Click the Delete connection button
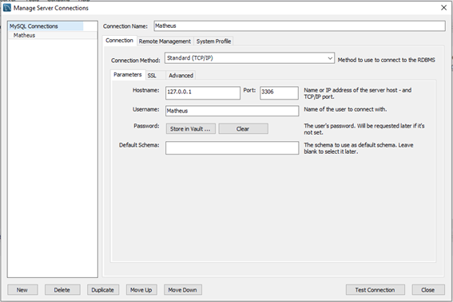 [62, 290]
